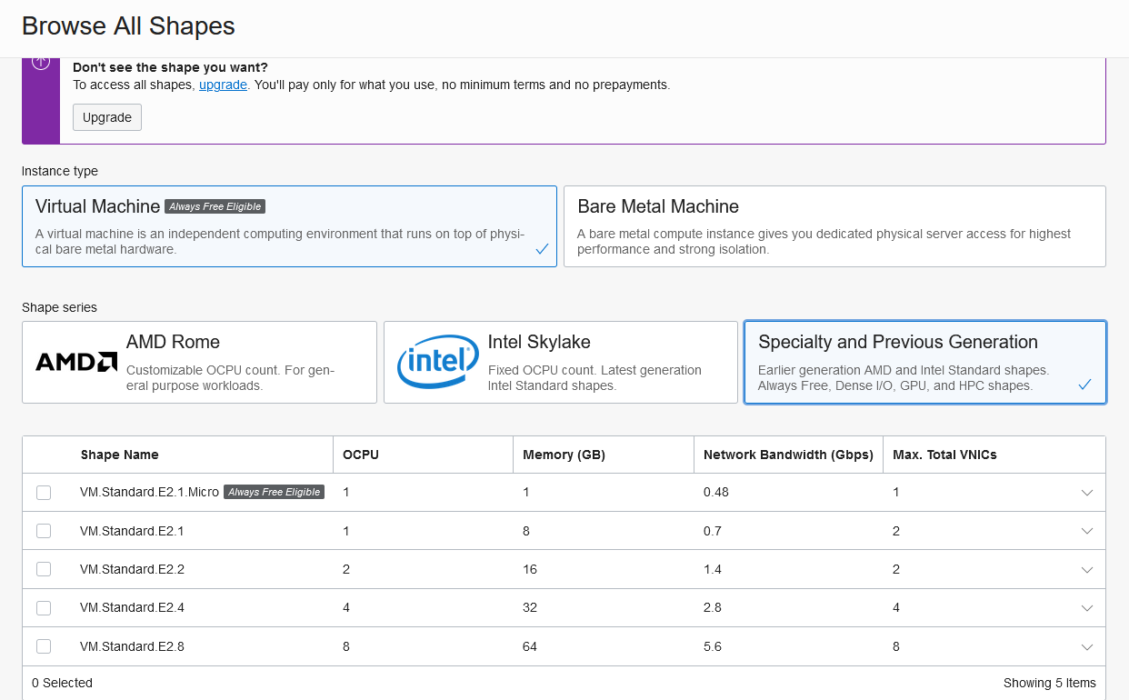Click the VM.Standard.E2.1 shape name

(x=132, y=531)
